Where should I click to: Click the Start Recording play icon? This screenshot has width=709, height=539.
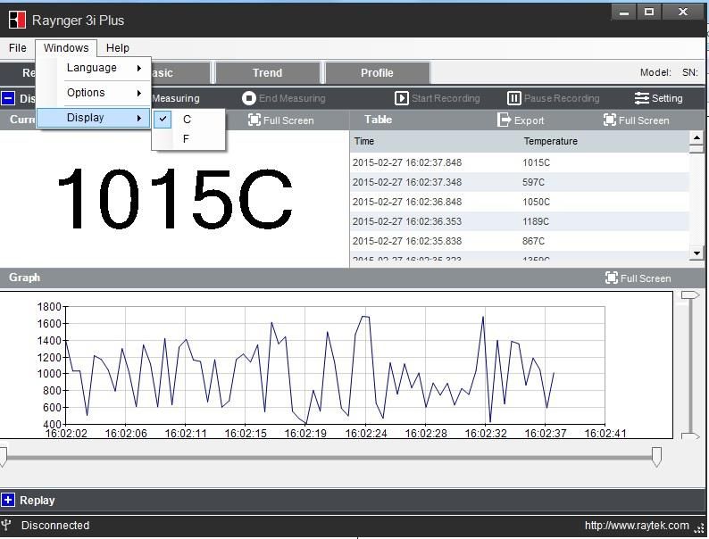point(401,98)
